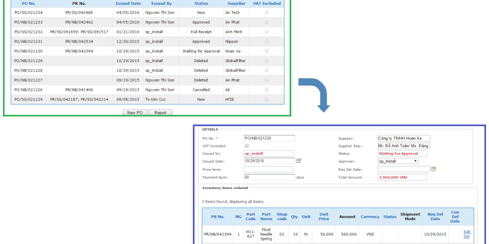
Task: Click the Edit link for item H11-627
Action: [467, 232]
